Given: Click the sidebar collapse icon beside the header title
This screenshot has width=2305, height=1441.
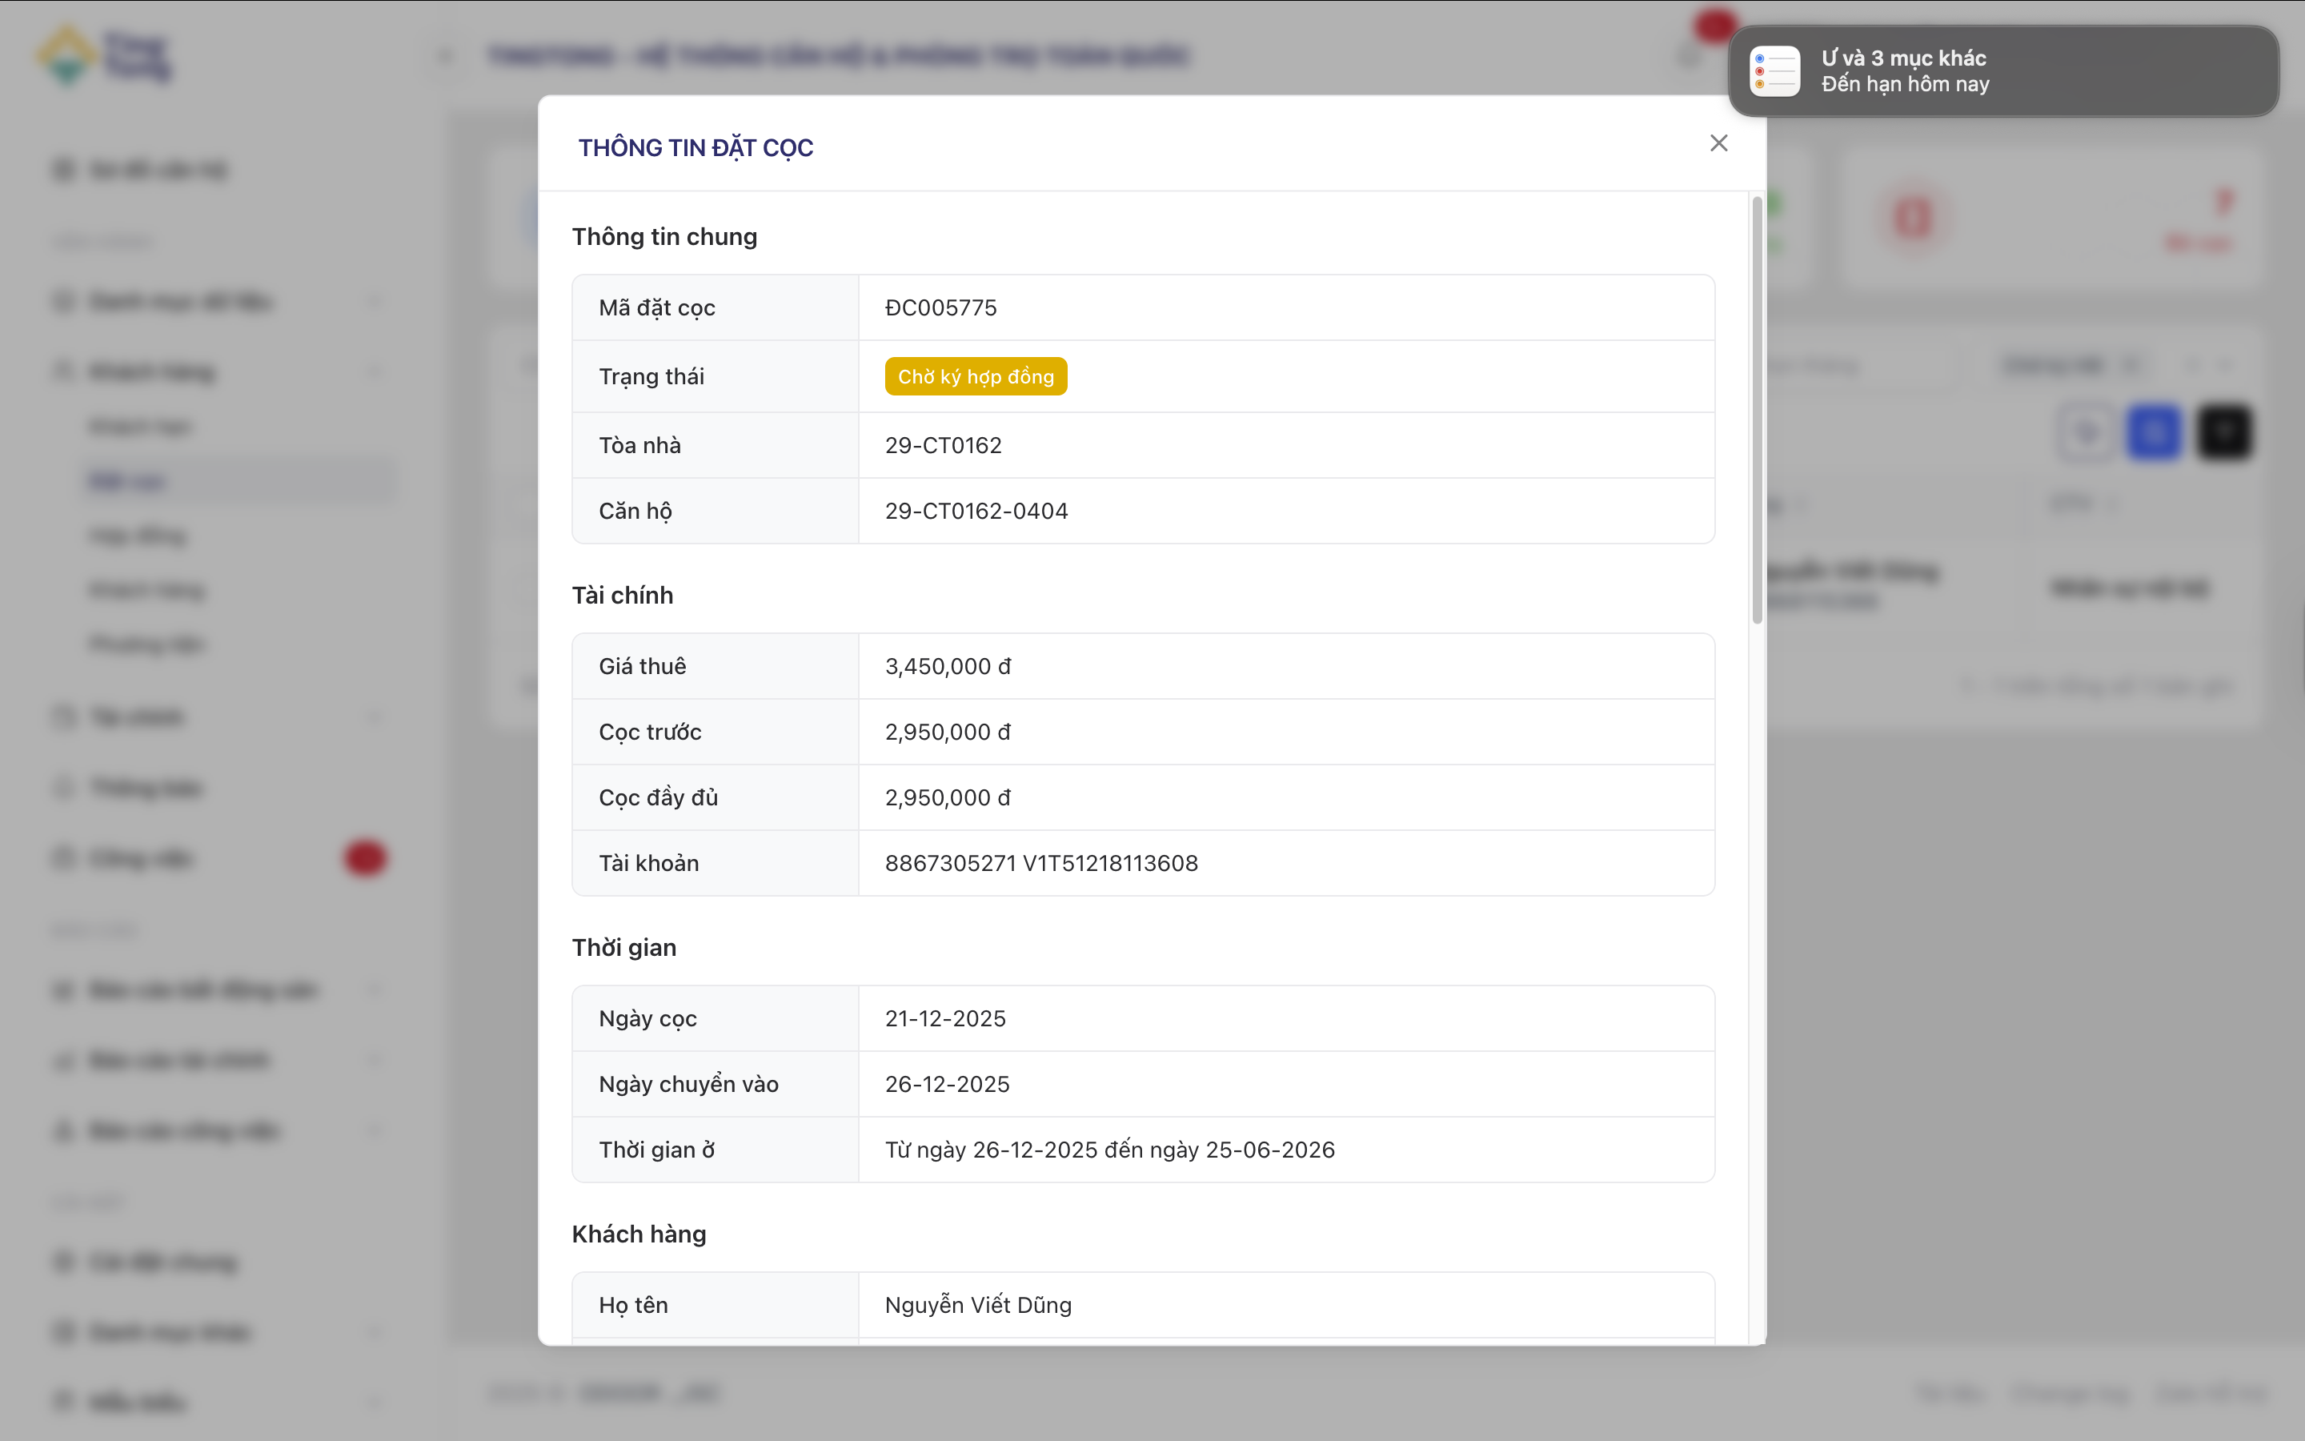Looking at the screenshot, I should coord(446,55).
